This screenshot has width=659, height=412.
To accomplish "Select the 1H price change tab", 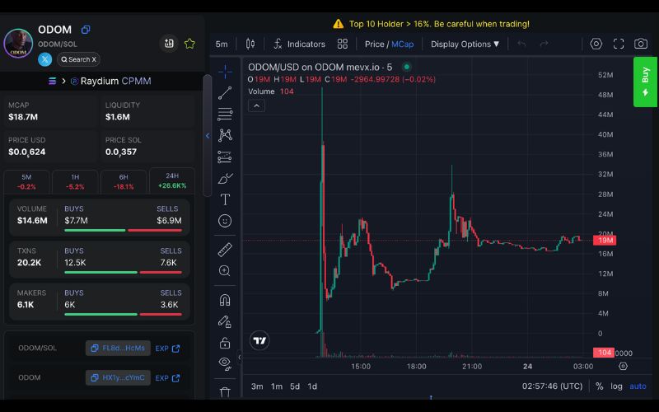I will pos(75,181).
